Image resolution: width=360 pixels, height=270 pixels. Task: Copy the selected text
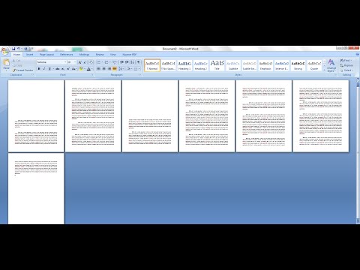17,65
